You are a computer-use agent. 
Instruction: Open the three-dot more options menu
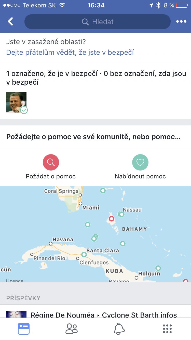coord(181,22)
